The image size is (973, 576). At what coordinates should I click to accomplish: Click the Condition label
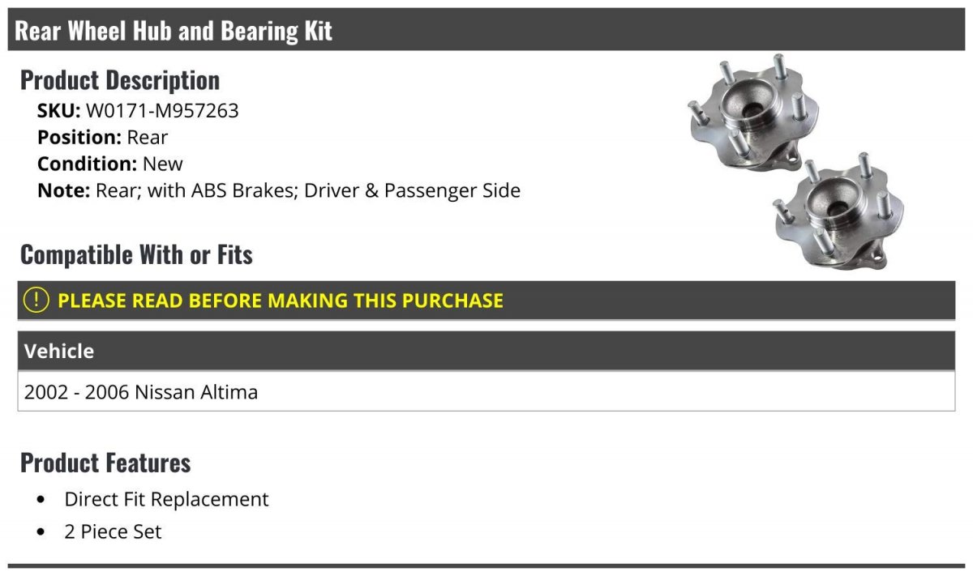(x=88, y=164)
